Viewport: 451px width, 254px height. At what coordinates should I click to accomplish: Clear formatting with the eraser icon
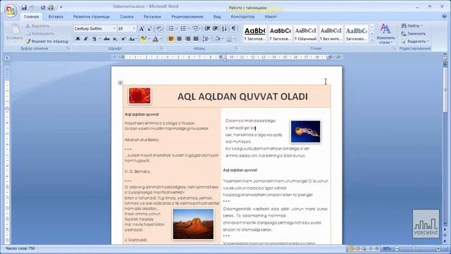click(159, 28)
